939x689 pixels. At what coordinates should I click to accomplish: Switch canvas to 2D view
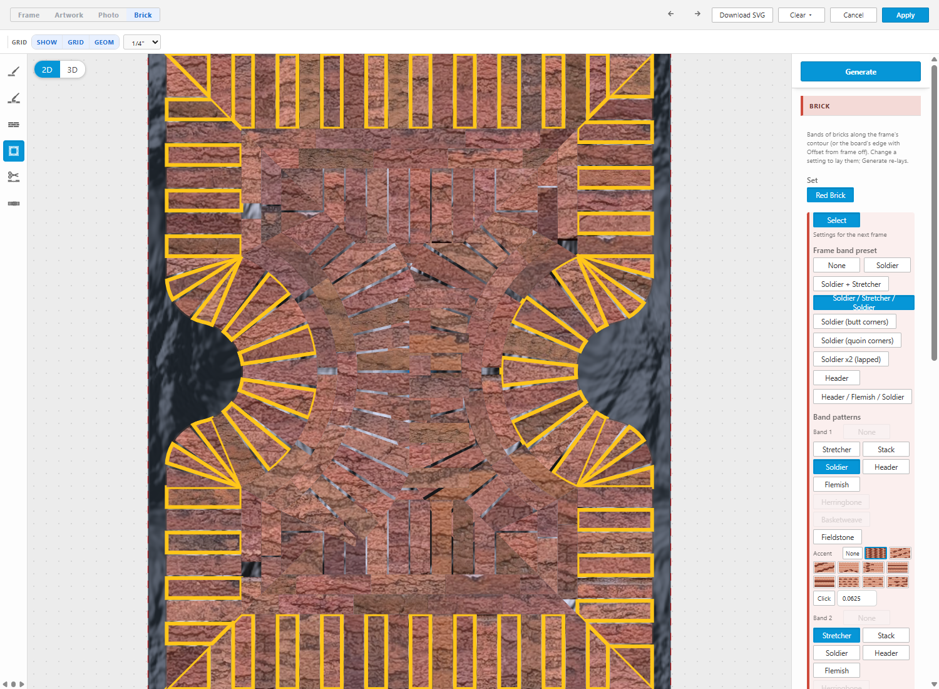point(47,70)
